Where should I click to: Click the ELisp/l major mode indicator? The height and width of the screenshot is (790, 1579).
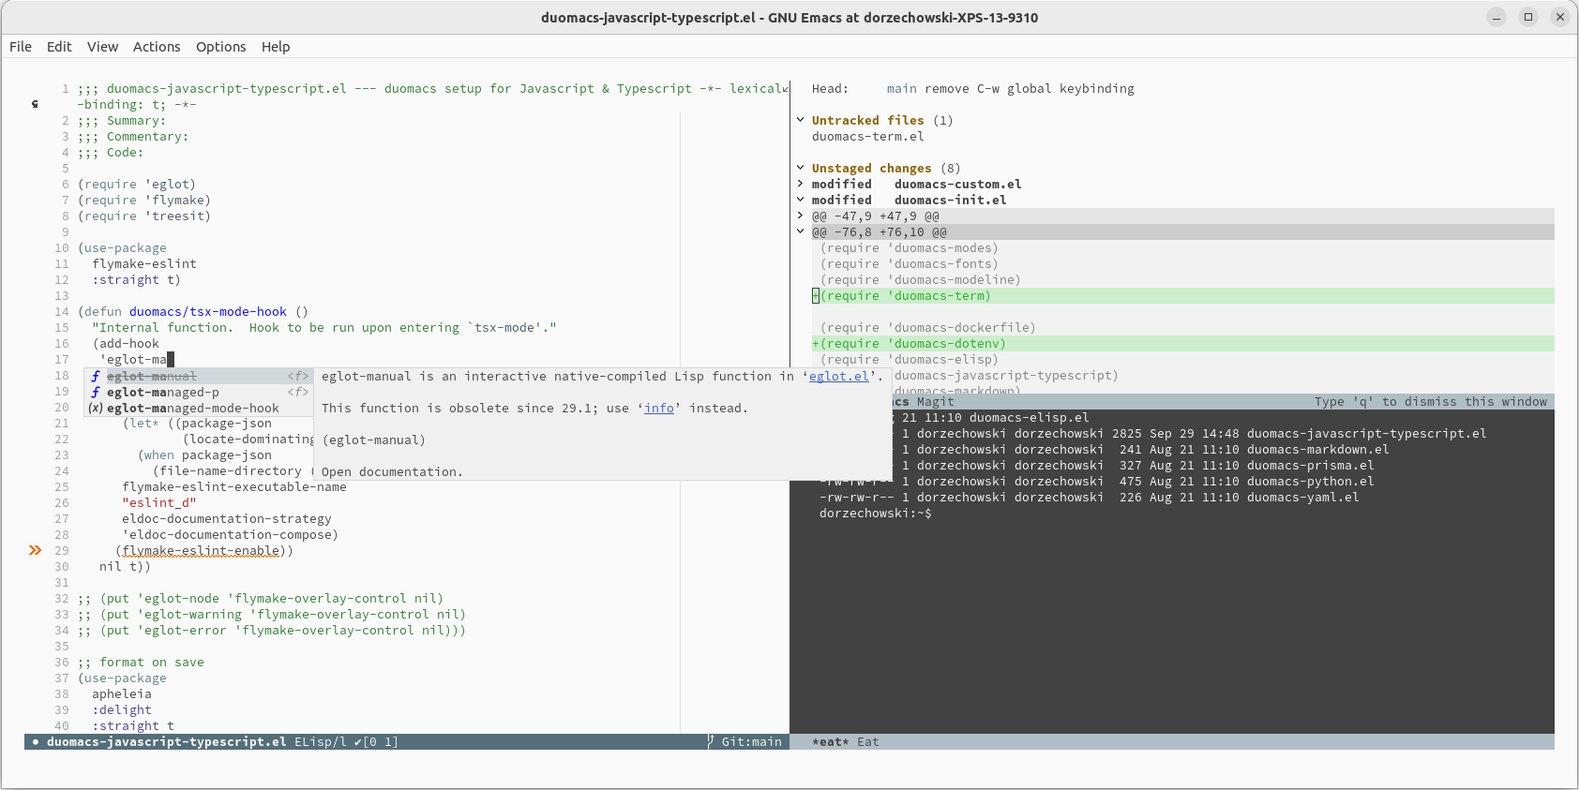(320, 742)
